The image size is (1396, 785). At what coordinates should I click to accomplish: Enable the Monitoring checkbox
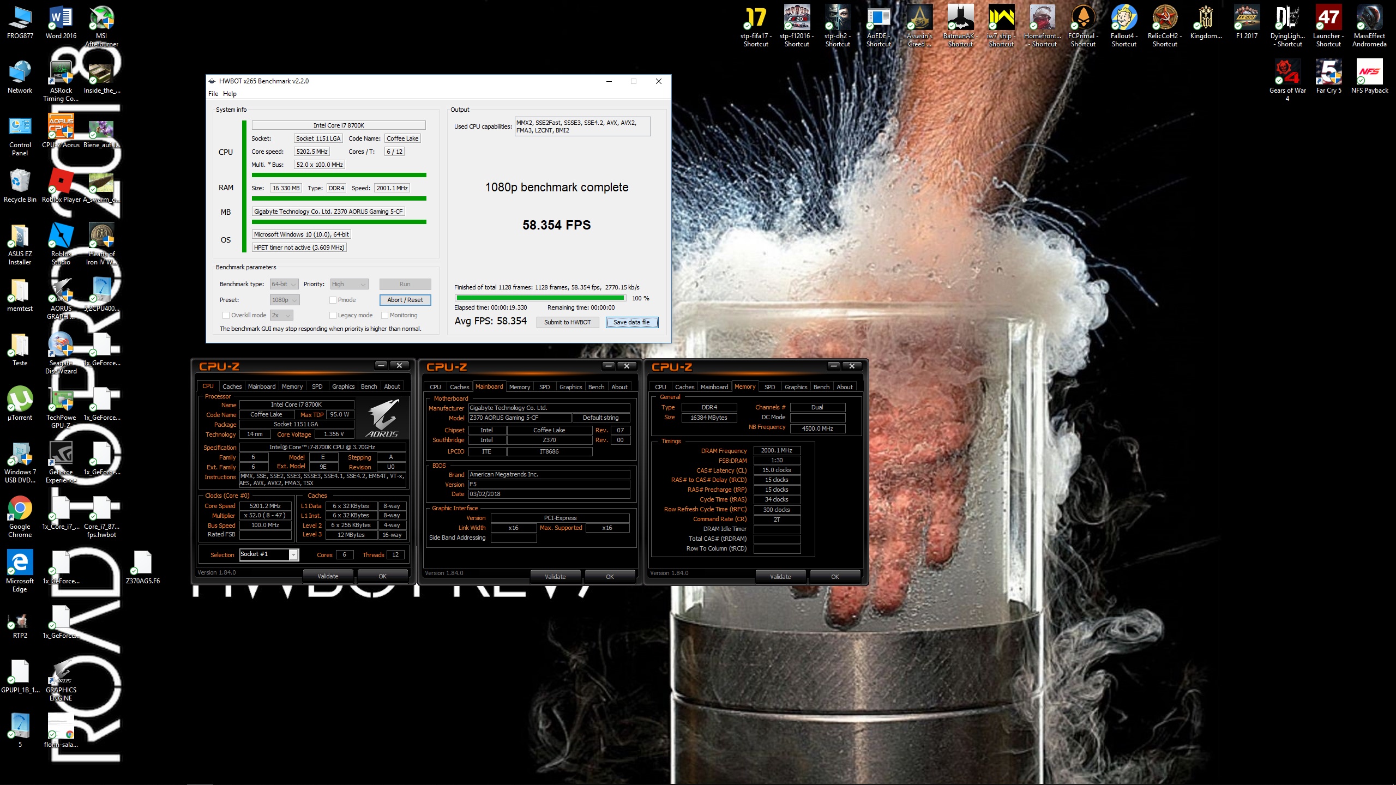point(384,315)
